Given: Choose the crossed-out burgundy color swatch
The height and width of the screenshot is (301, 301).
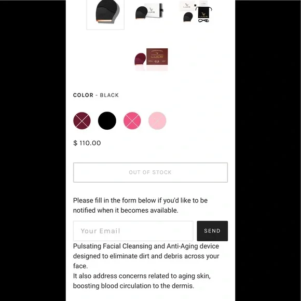Looking at the screenshot, I should [82, 121].
